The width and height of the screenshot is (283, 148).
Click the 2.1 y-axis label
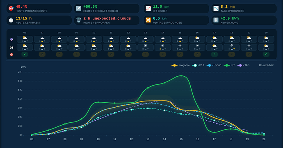tap(20, 72)
